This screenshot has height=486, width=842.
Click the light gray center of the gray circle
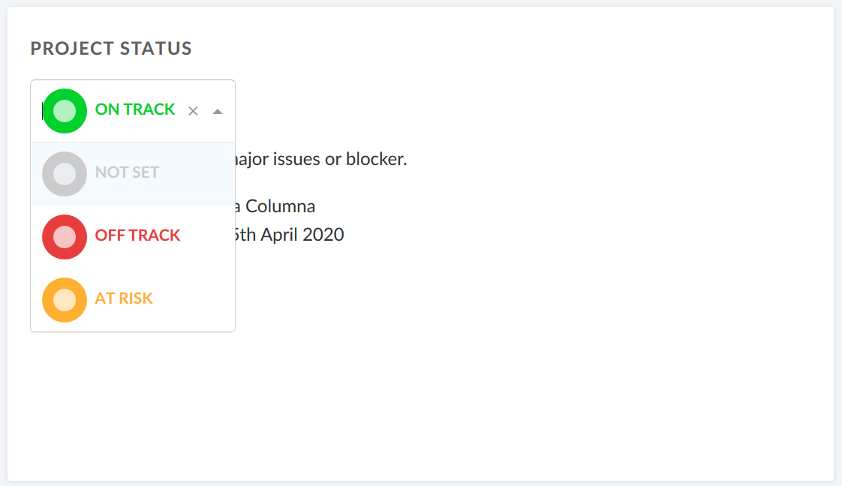tap(65, 173)
